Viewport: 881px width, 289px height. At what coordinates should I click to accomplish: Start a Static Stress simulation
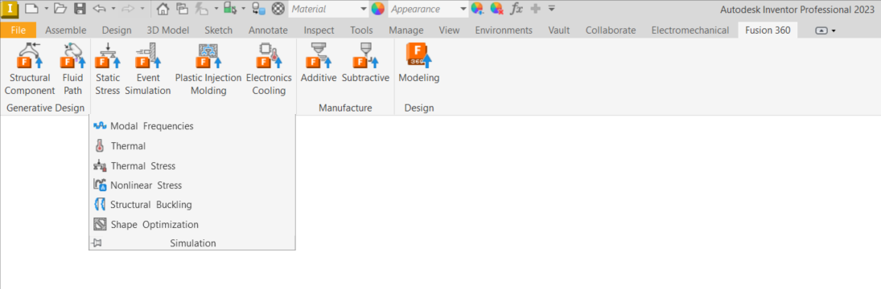click(x=108, y=69)
